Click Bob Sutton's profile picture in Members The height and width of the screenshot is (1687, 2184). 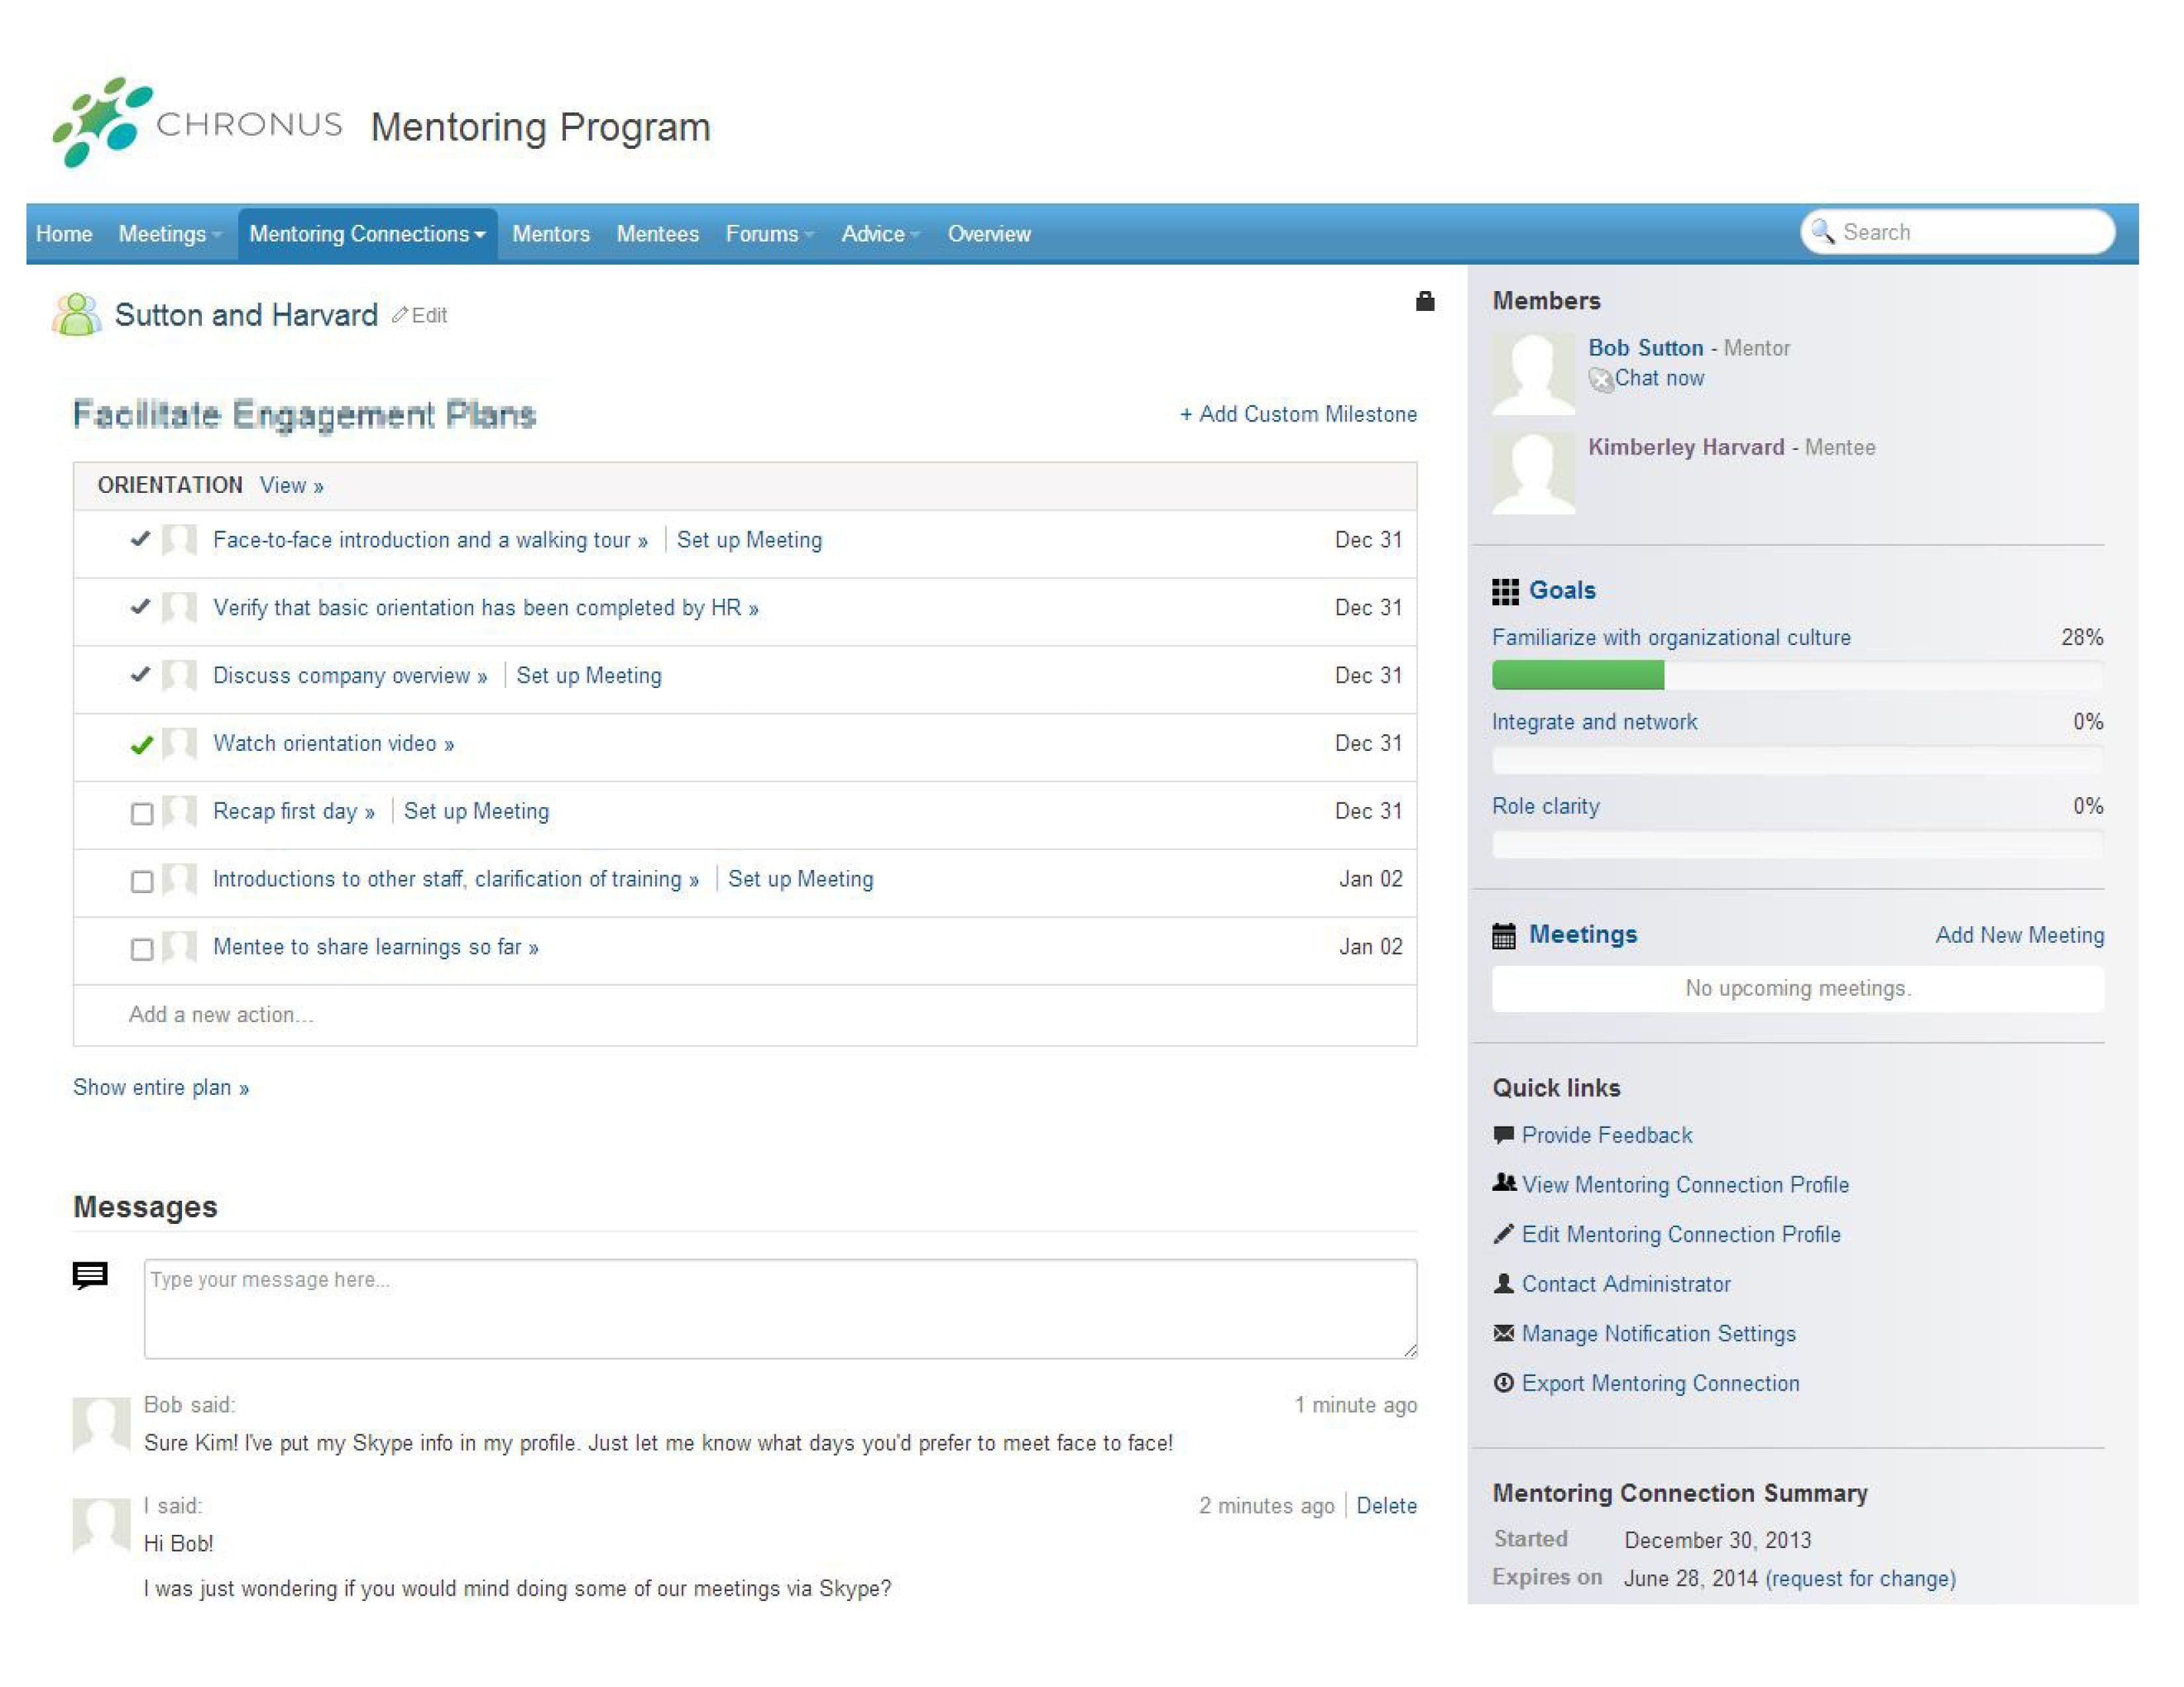(1533, 374)
